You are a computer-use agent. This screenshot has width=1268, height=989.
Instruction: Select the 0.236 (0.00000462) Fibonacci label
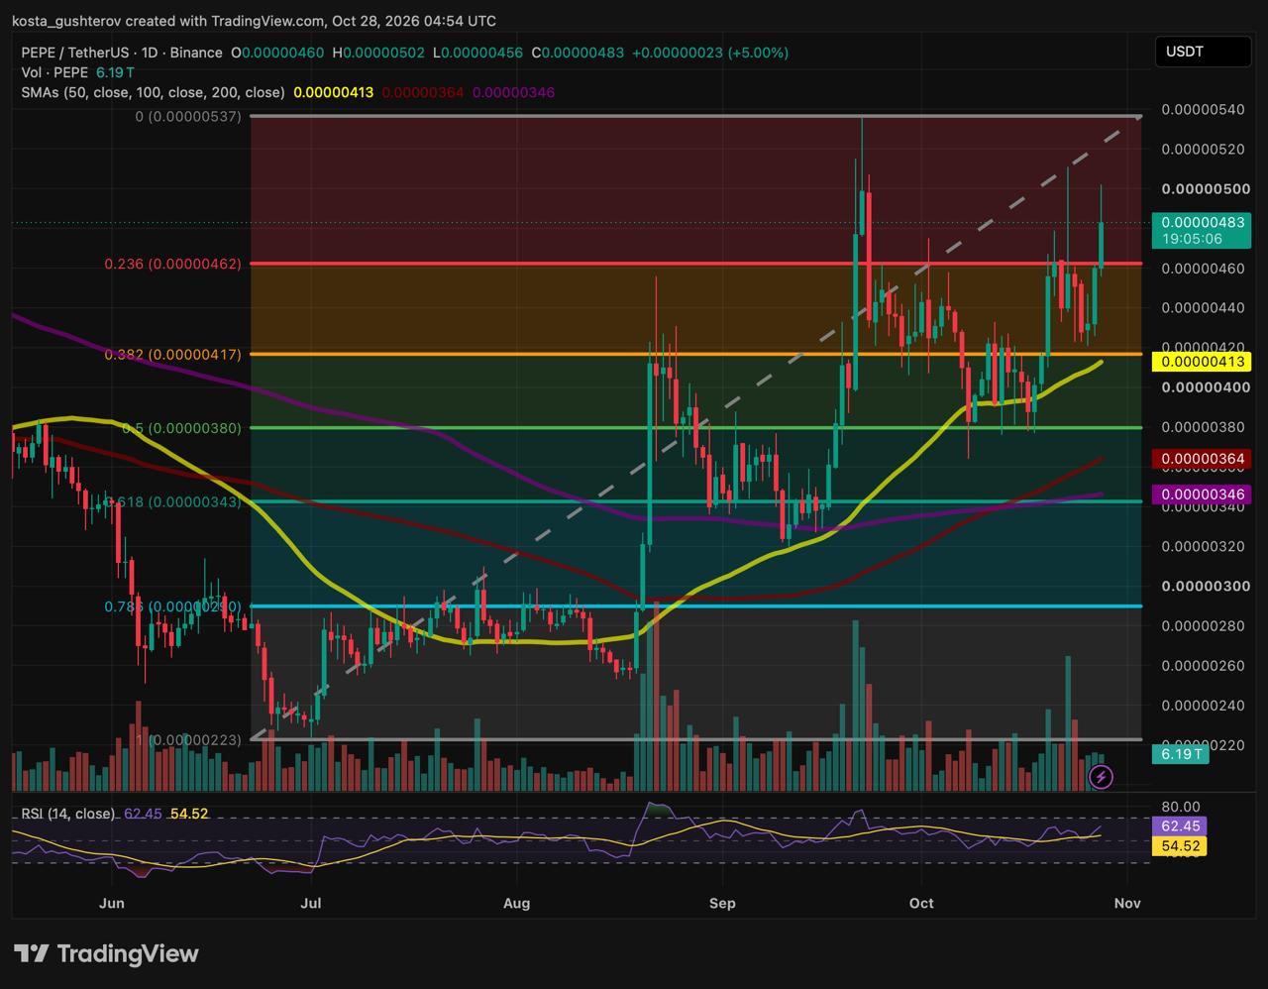[172, 265]
